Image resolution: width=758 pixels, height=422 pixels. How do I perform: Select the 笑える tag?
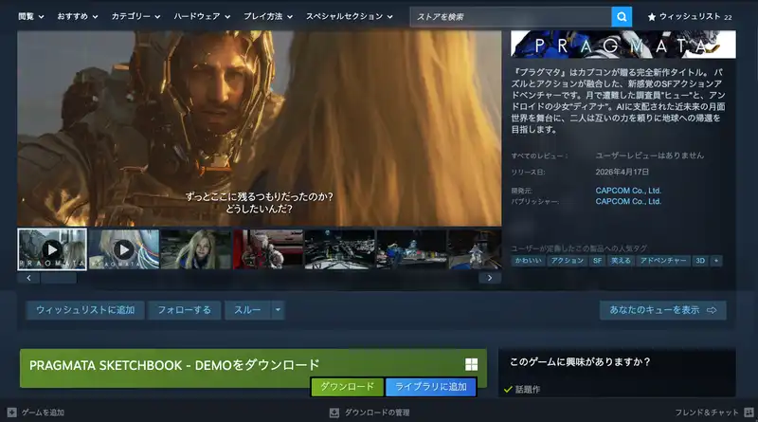pos(621,261)
